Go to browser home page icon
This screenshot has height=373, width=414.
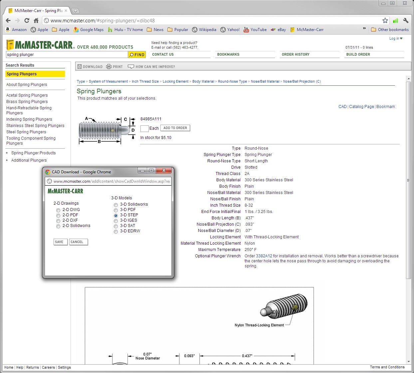click(x=36, y=20)
